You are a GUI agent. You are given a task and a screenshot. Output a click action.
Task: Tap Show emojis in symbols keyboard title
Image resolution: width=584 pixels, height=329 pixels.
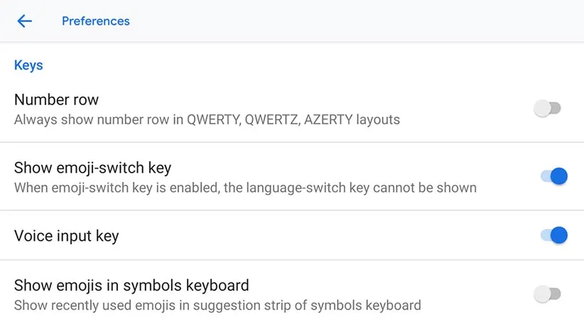click(x=131, y=286)
